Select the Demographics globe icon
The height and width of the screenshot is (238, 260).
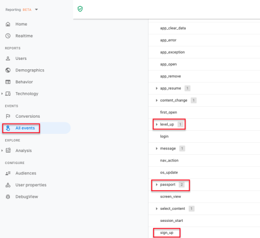(8, 70)
